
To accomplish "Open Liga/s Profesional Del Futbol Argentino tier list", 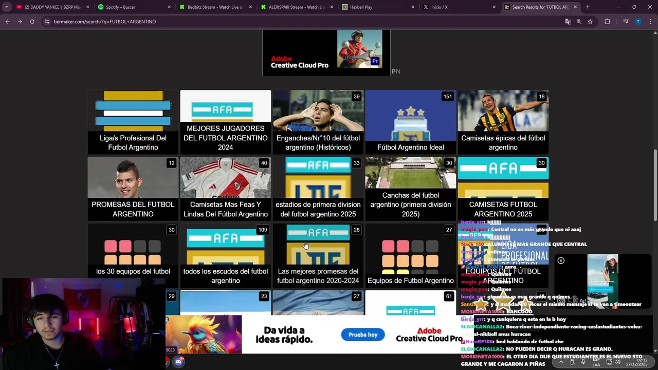I will (x=133, y=122).
